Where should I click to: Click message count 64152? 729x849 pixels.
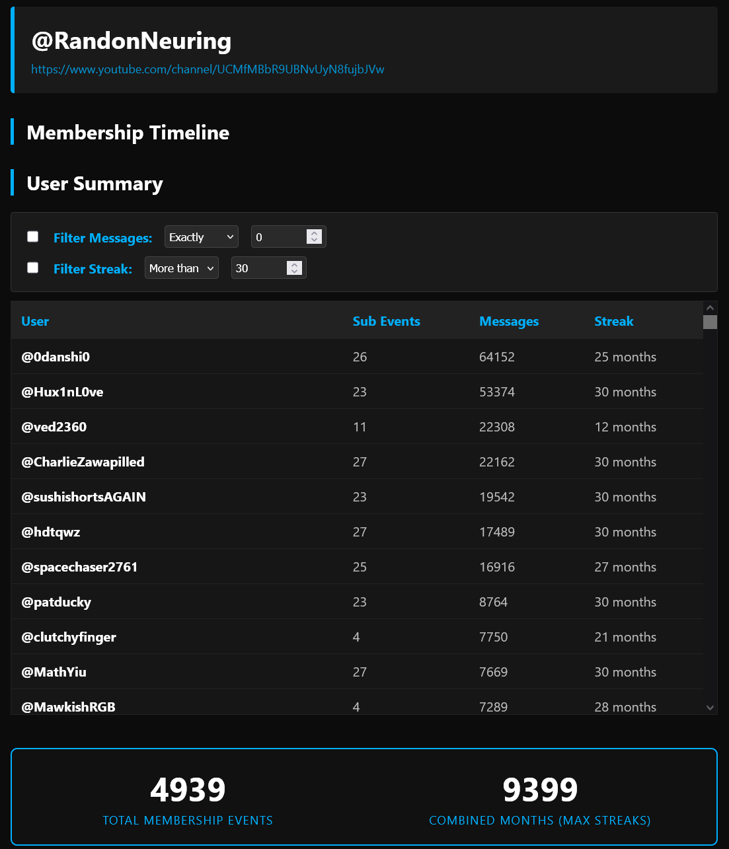click(x=497, y=357)
